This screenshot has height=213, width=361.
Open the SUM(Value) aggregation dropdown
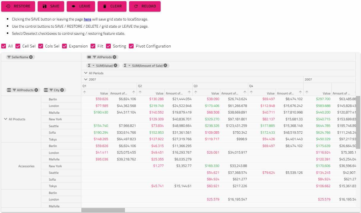click(x=93, y=65)
